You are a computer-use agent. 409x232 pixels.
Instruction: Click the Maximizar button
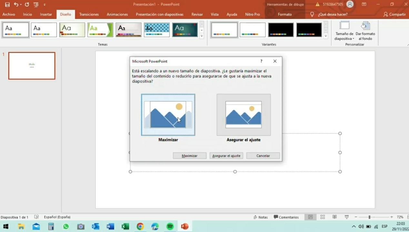(190, 156)
